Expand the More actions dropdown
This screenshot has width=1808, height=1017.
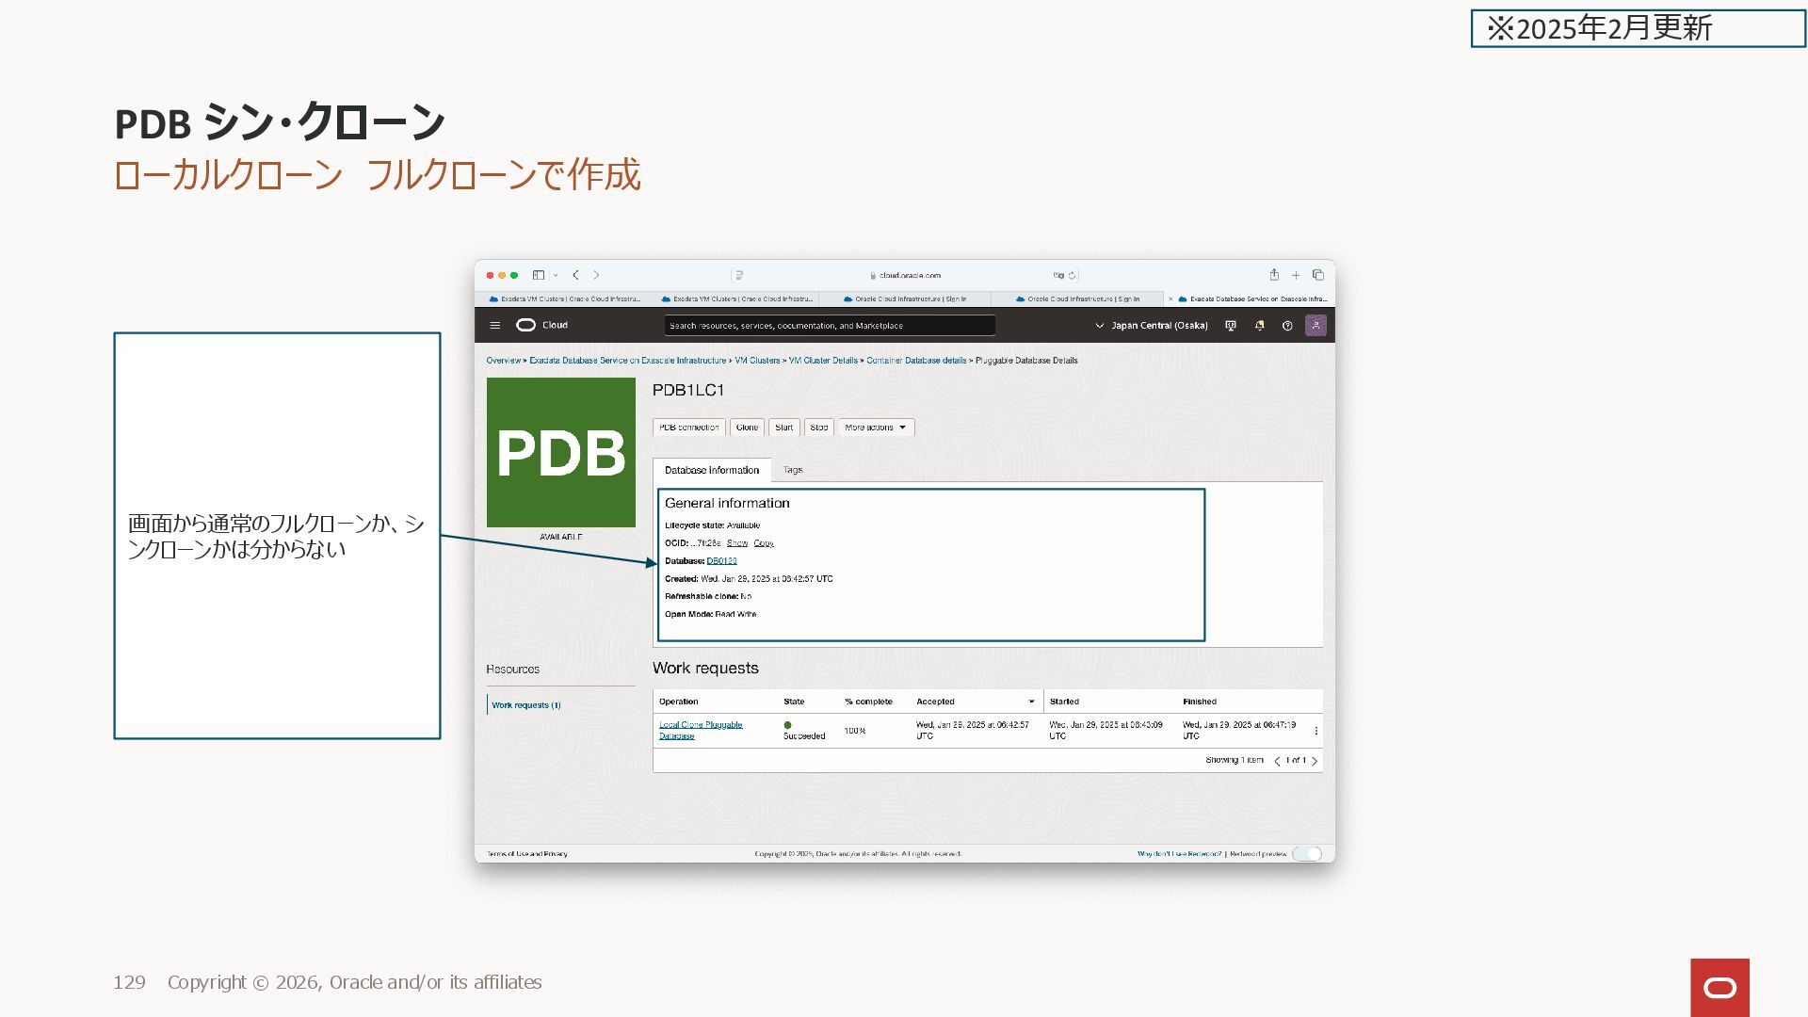[x=876, y=428]
